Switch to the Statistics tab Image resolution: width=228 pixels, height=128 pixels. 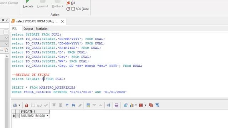42,29
